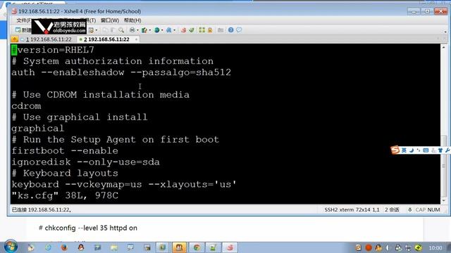Screen dimensions: 451x253
Task: Toggle punctuation mode icon on IME bar
Action: click(x=418, y=150)
